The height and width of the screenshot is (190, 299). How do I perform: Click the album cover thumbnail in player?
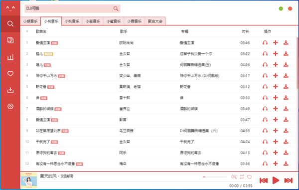[29, 181]
